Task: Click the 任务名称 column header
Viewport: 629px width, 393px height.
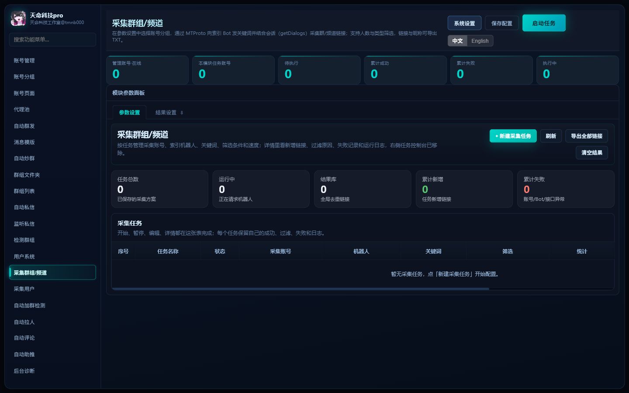Action: pyautogui.click(x=168, y=251)
